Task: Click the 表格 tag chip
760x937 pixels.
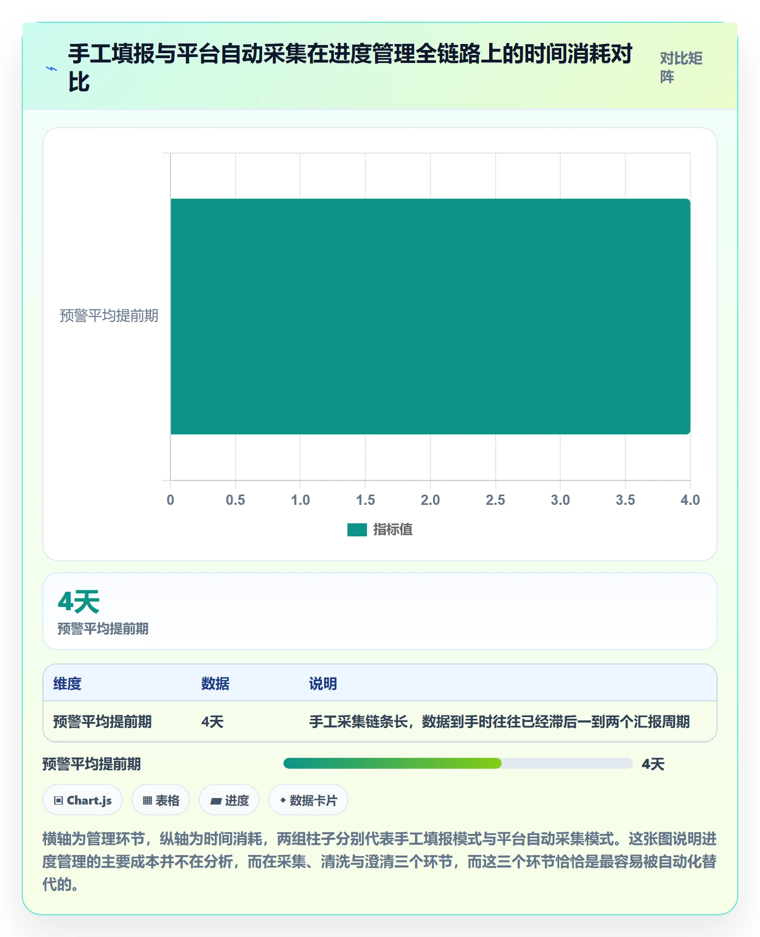Action: [x=161, y=800]
